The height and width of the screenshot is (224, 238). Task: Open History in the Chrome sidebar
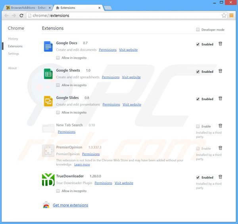tap(13, 39)
